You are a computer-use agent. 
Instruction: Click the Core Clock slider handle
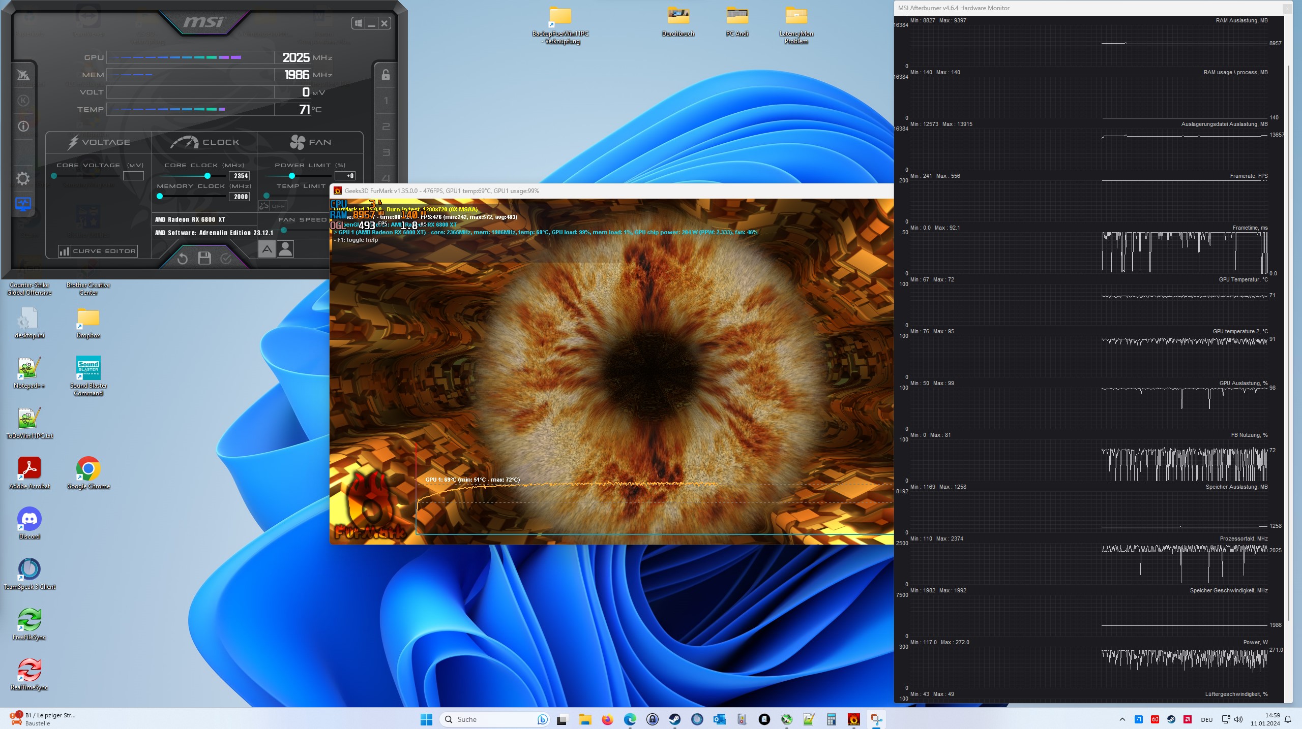[x=208, y=176]
